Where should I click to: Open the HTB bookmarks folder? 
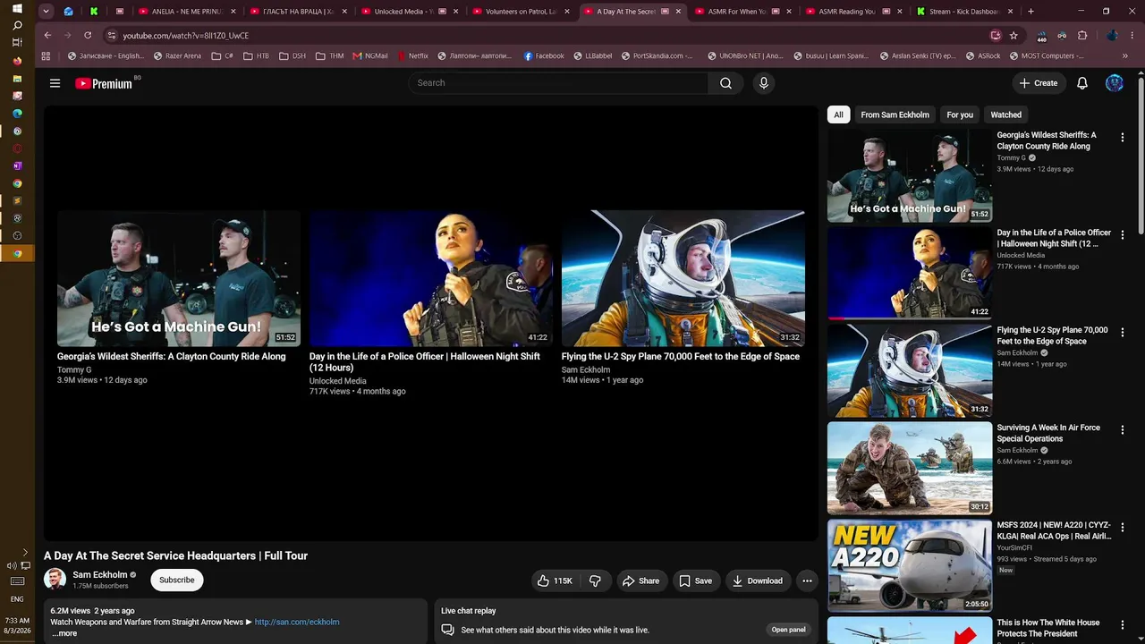coord(255,55)
